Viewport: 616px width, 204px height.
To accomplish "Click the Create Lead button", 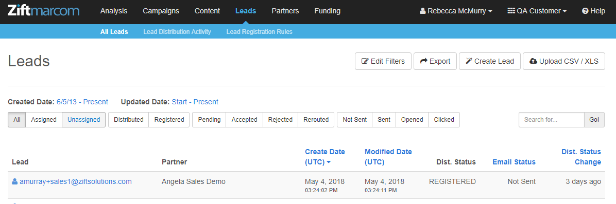I will 489,61.
